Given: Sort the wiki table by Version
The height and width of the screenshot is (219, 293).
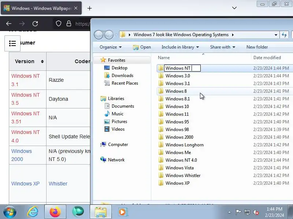Looking at the screenshot, I should click(x=42, y=61).
